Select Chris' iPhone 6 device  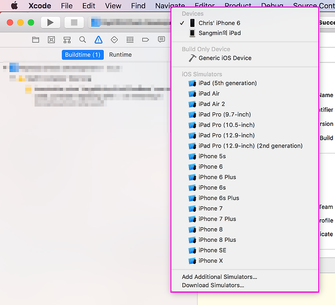click(245, 23)
